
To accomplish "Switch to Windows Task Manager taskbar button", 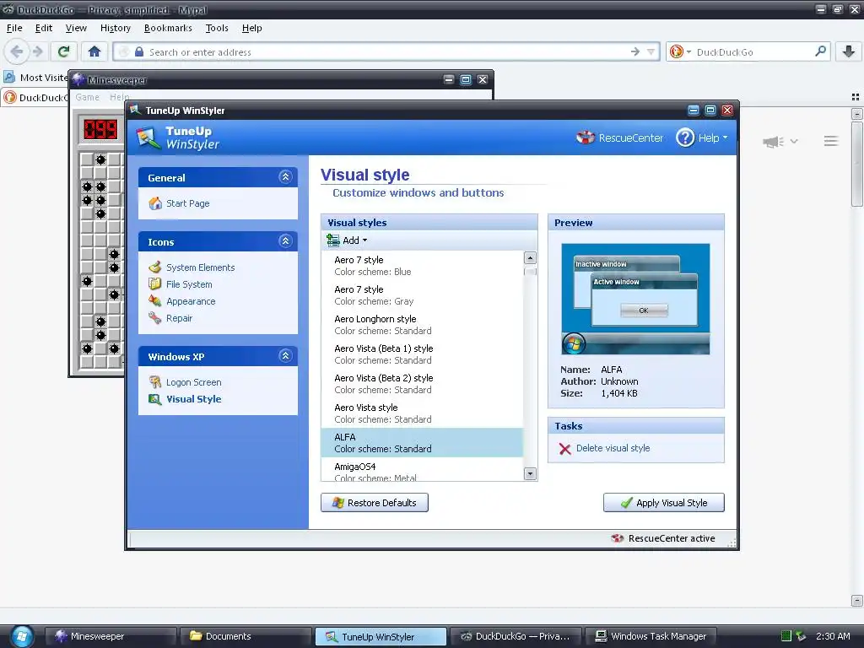I will [651, 636].
